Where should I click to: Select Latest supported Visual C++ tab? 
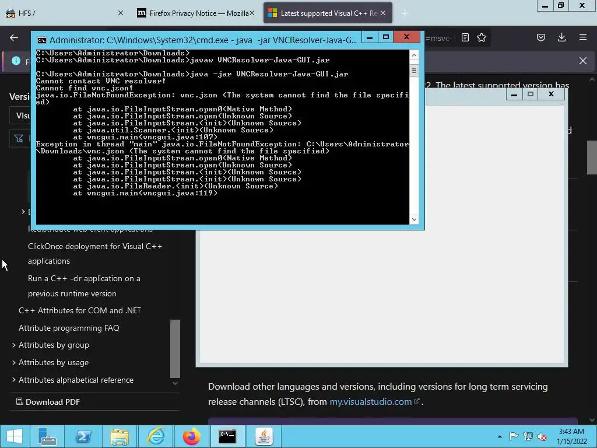click(328, 13)
